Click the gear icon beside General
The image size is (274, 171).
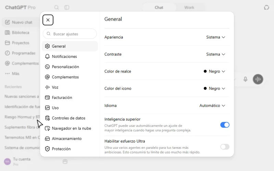(x=47, y=46)
